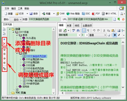This screenshot has height=101, width=127.
Task: Expand the HLSL语法 tree node
Action: tap(20, 38)
